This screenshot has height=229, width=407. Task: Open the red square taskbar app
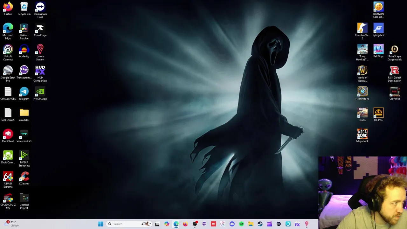tap(213, 224)
